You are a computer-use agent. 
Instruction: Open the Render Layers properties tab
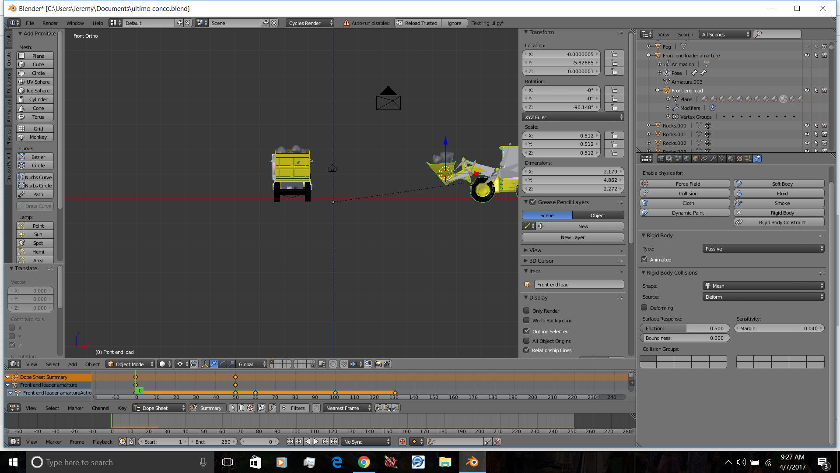pos(669,159)
